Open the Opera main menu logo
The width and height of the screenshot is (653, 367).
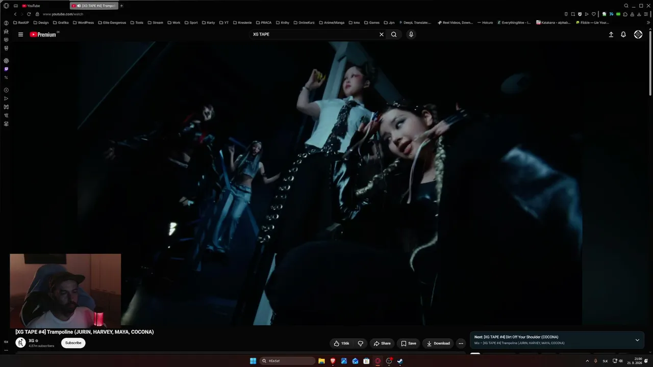tap(6, 6)
